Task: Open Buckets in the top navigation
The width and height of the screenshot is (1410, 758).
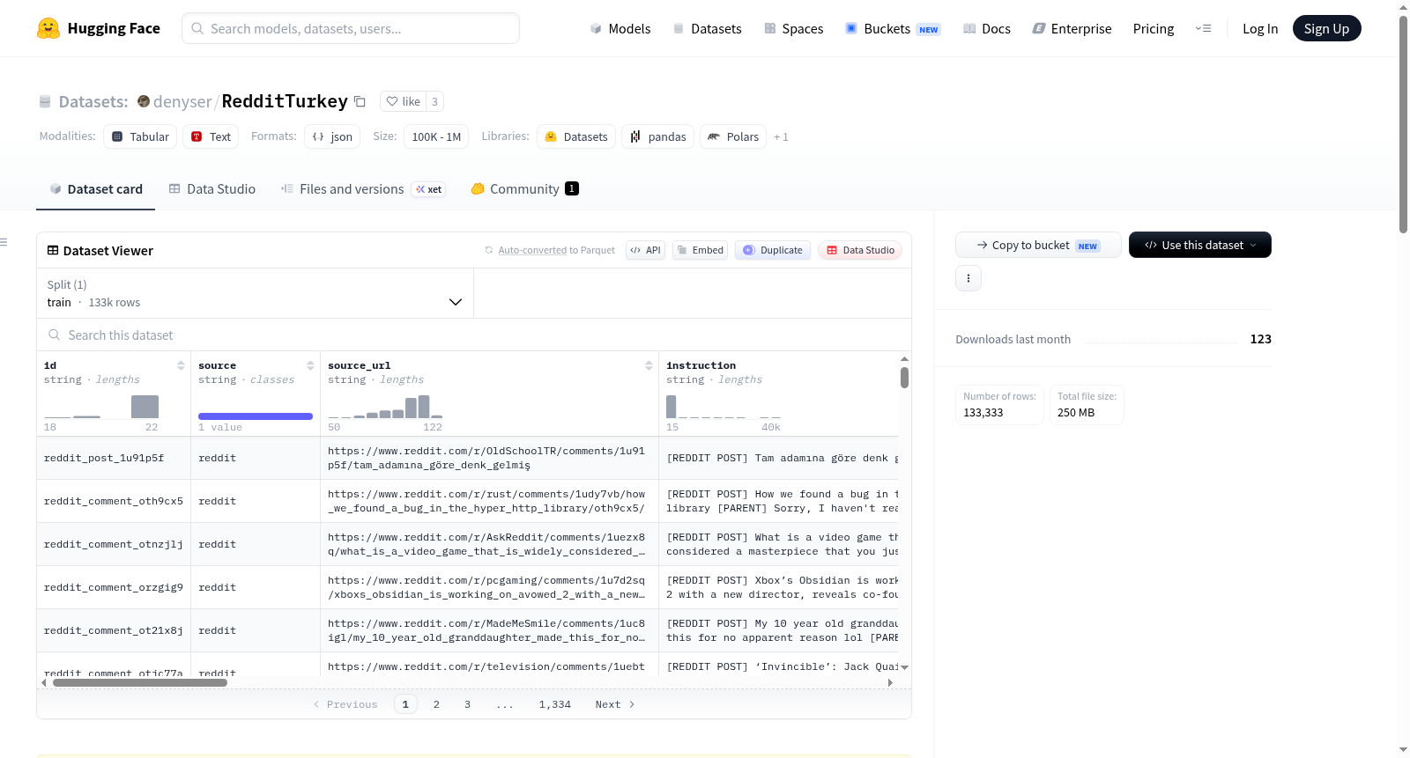Action: pyautogui.click(x=893, y=28)
